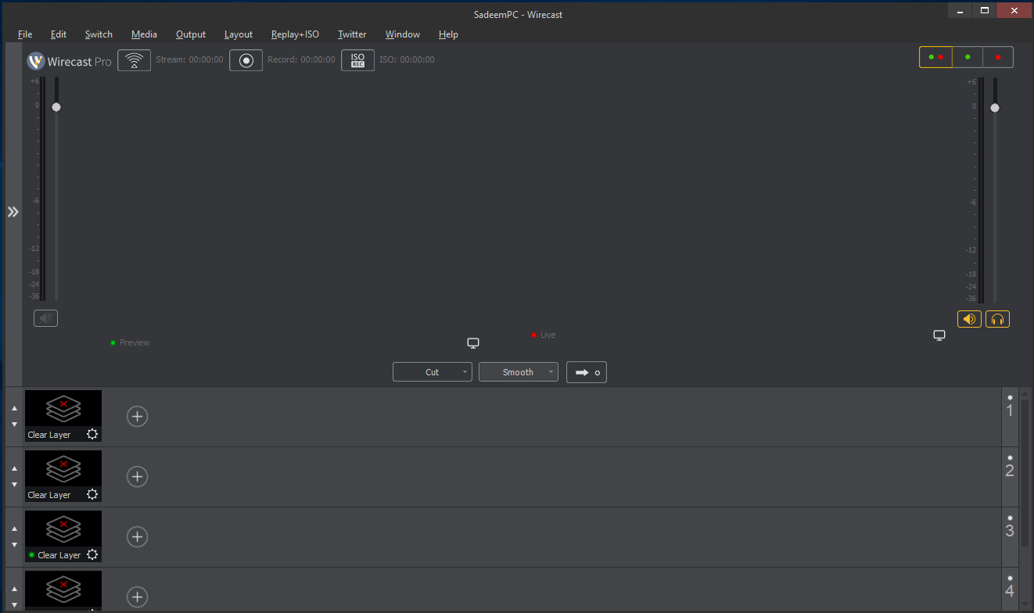
Task: Open settings gear on layer 2 Clear Layer
Action: point(92,494)
